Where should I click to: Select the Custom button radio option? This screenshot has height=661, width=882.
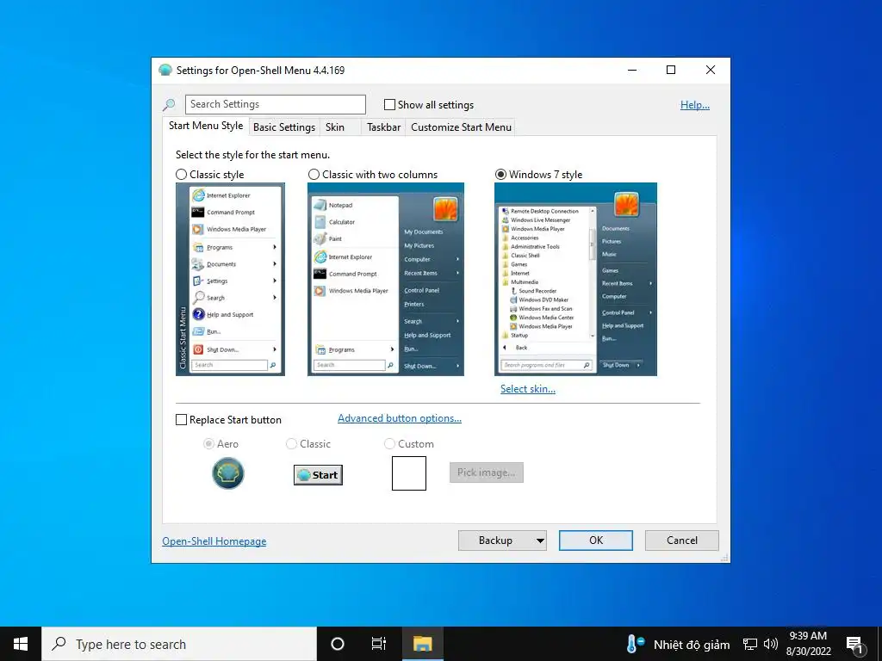[389, 444]
